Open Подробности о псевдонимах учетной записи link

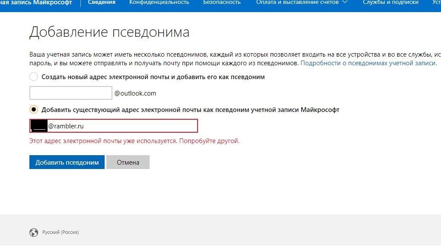369,63
